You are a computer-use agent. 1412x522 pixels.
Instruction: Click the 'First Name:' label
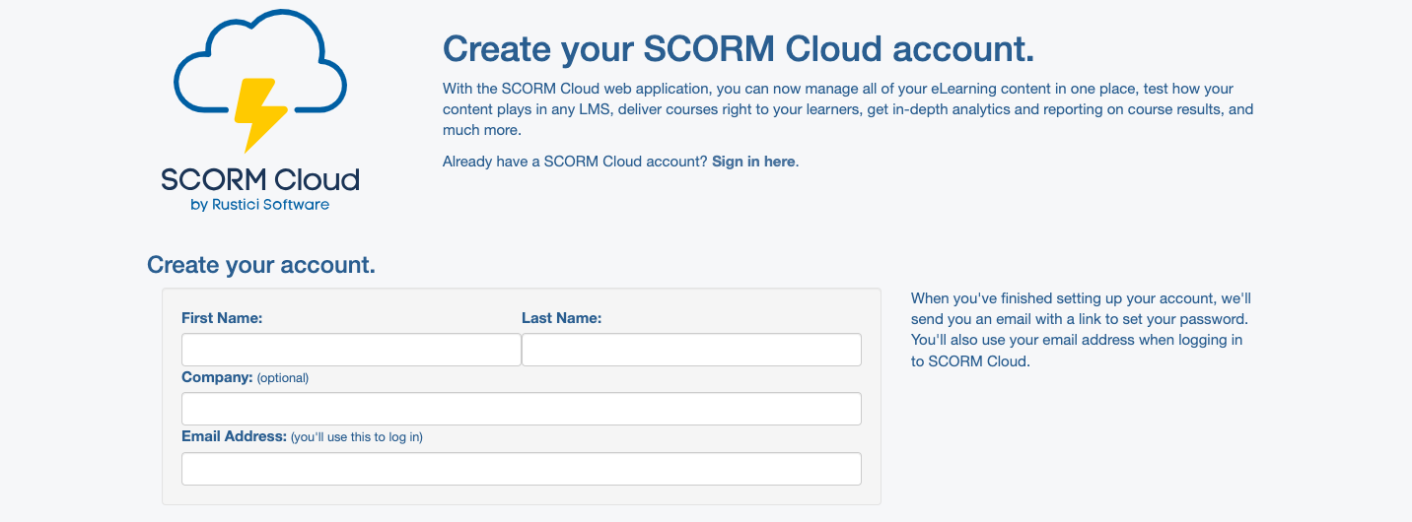(222, 318)
